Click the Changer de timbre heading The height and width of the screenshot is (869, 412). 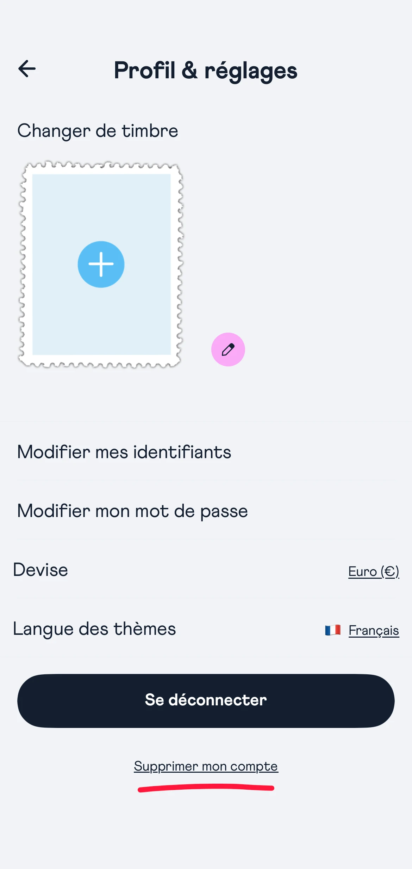pyautogui.click(x=98, y=131)
